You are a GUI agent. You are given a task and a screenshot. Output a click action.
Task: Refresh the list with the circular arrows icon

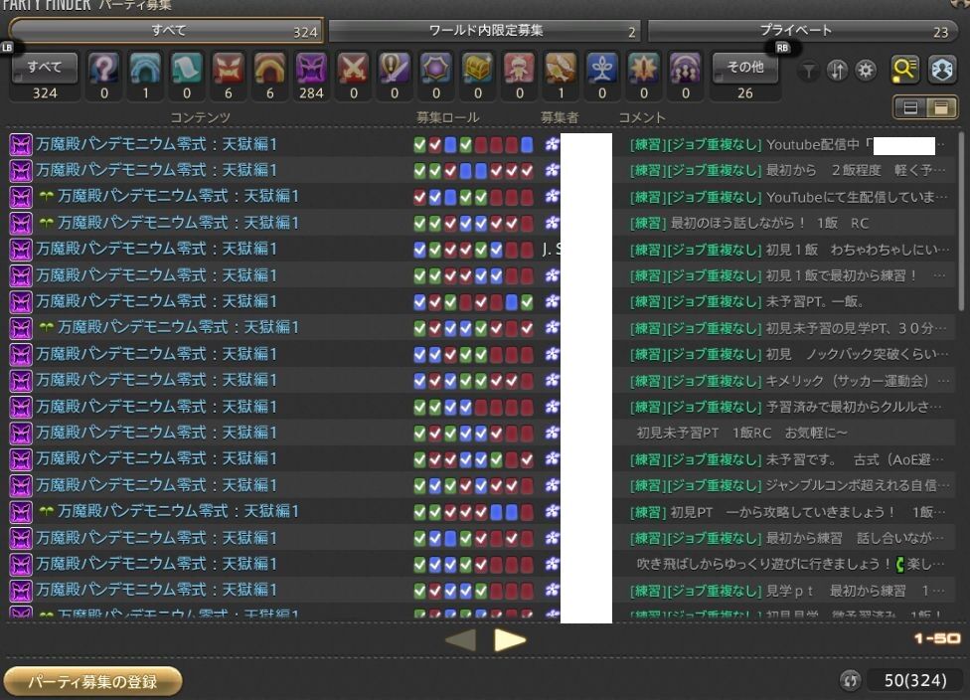pos(851,680)
